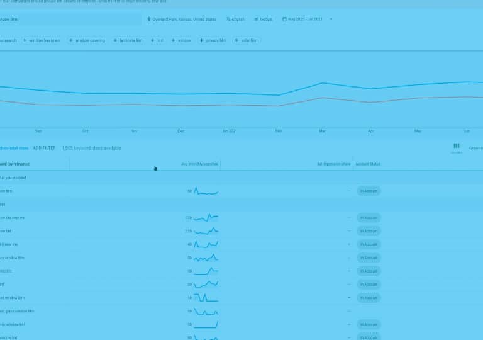Expand the date range dropdown arrow

(331, 20)
